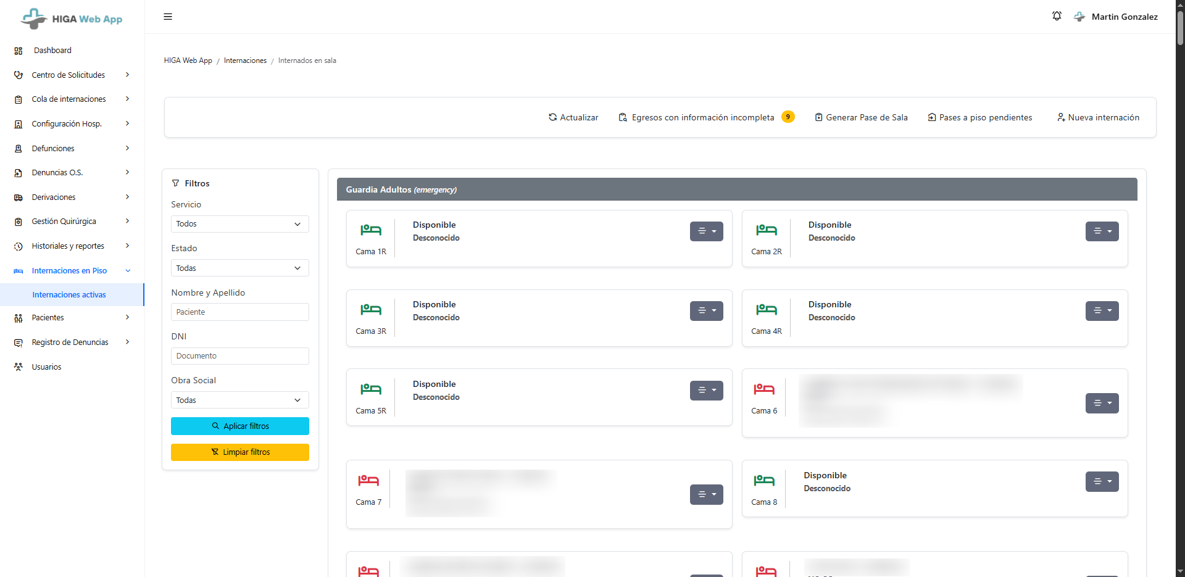Open the Servicio dropdown showing Todos

pyautogui.click(x=240, y=224)
